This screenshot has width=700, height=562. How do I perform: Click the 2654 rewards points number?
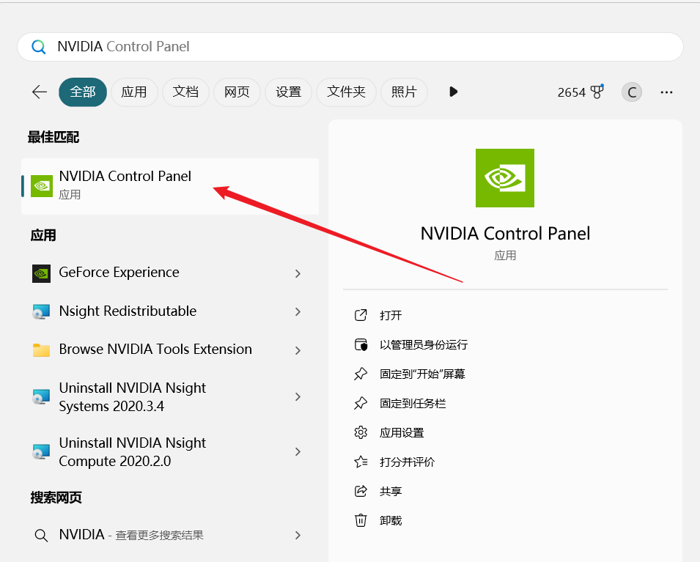click(572, 92)
